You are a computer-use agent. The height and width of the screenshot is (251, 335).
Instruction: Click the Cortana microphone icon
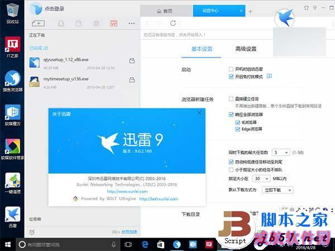[114, 245]
